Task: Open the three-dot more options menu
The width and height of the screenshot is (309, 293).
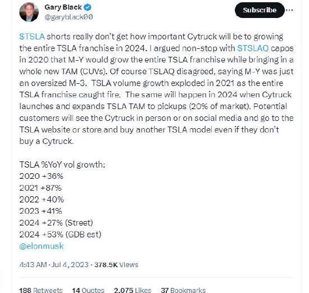Action: pyautogui.click(x=289, y=10)
